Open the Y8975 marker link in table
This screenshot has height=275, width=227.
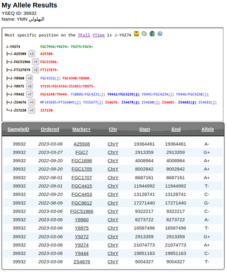point(82,228)
